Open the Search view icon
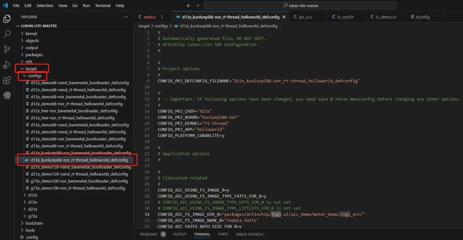Viewport: 463px width, 240px height. pos(7,34)
